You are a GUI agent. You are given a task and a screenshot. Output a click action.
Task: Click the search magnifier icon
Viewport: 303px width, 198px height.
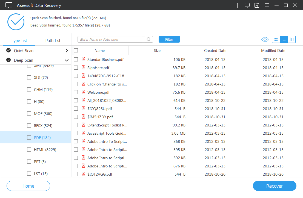point(149,39)
